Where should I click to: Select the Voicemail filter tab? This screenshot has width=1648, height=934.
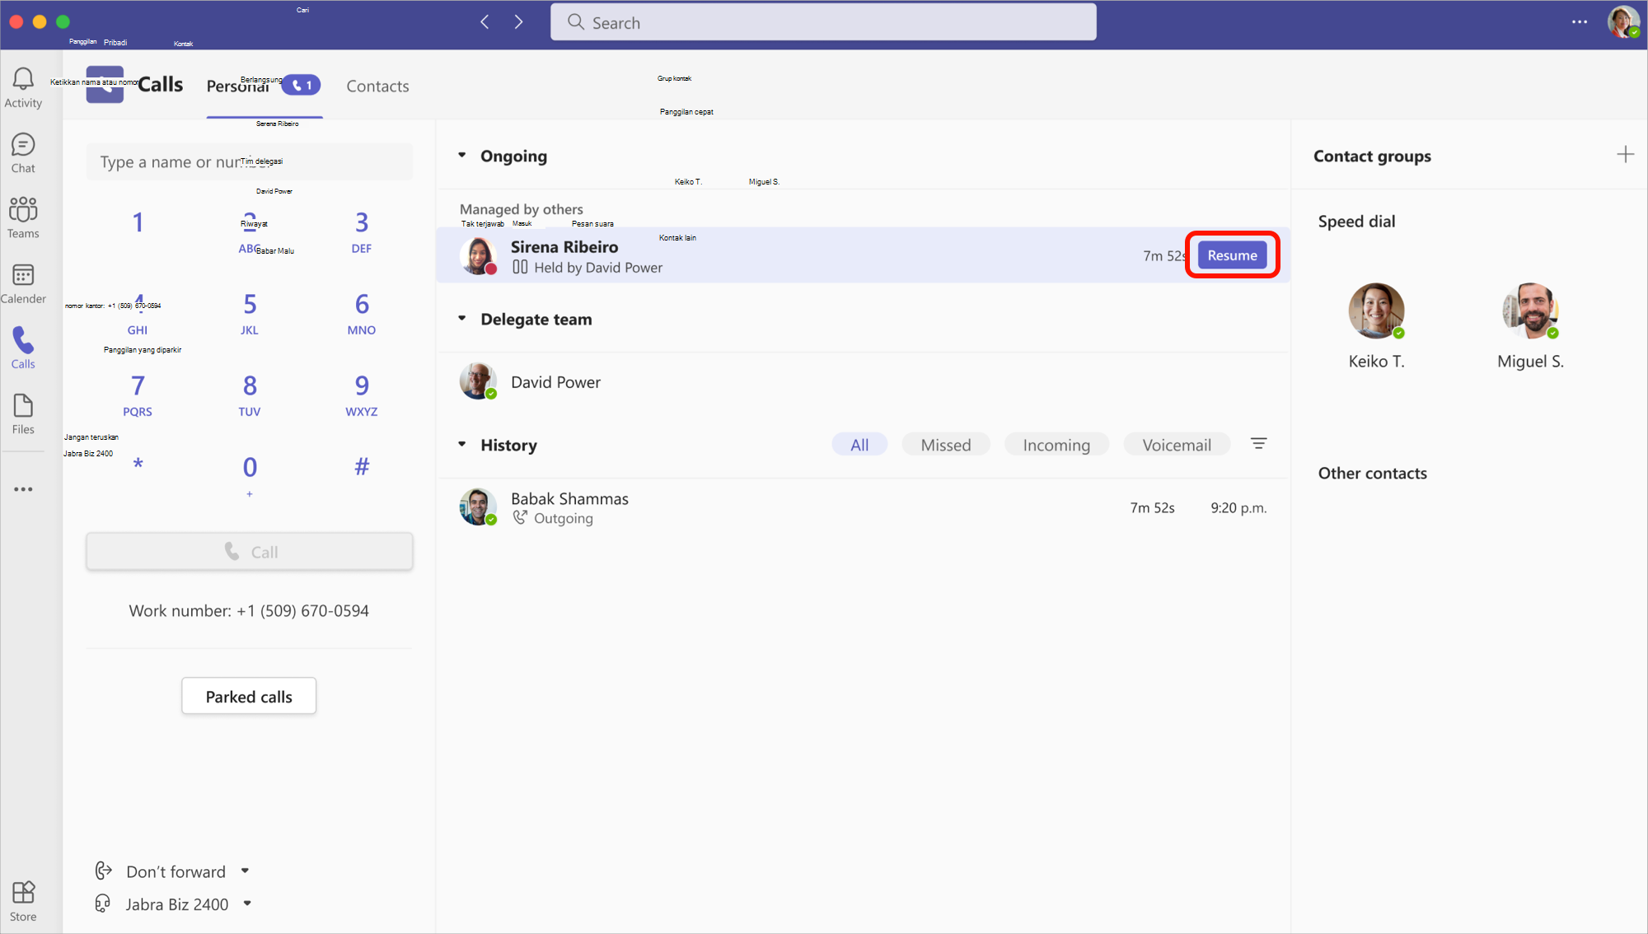pos(1177,445)
